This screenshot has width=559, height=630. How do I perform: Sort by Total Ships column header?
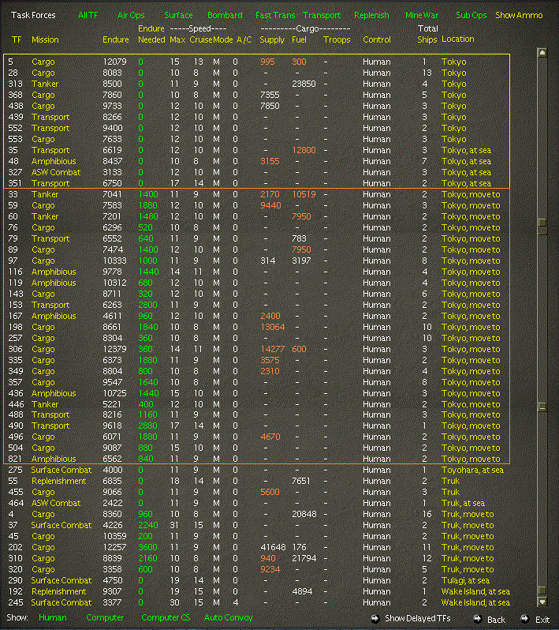[427, 34]
